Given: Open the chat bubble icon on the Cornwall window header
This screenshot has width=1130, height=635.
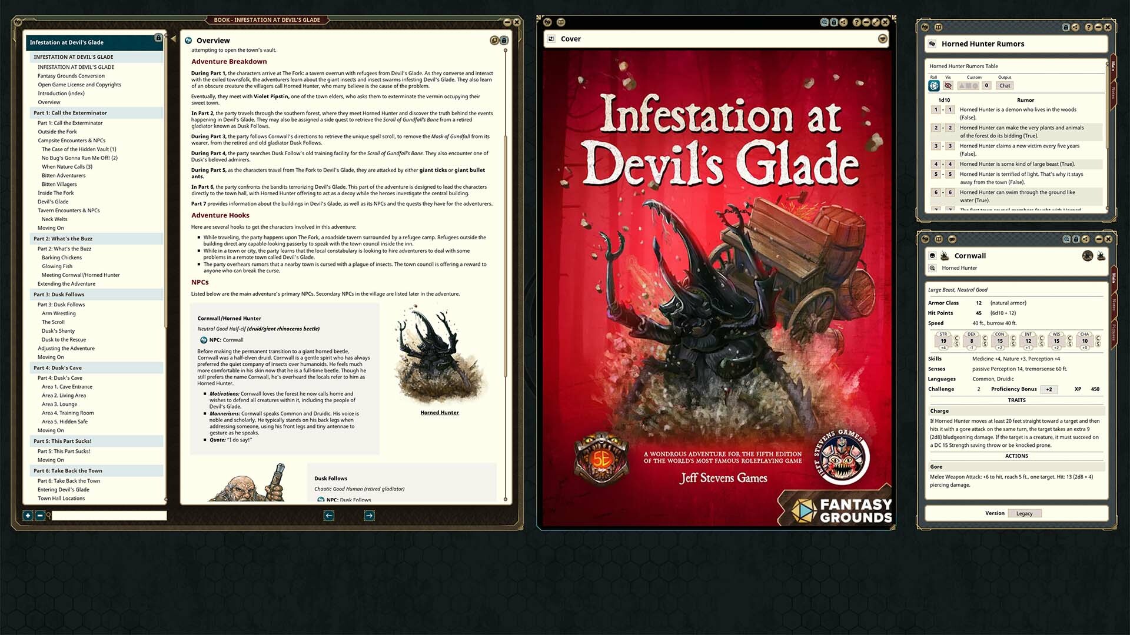Looking at the screenshot, I should (x=953, y=239).
